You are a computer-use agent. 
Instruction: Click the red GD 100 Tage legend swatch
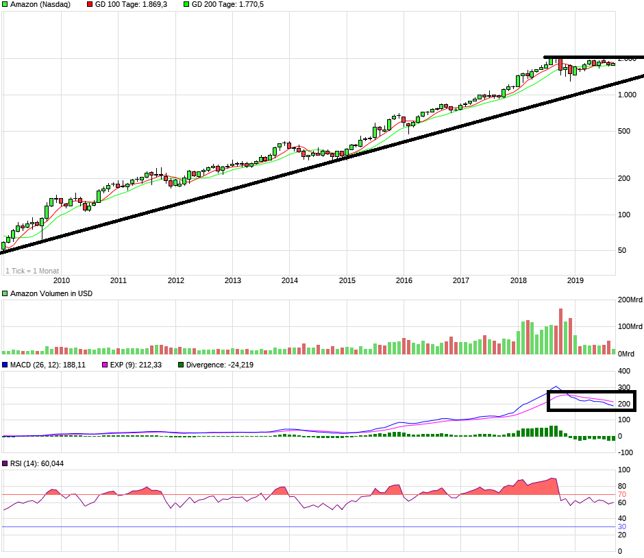(90, 5)
